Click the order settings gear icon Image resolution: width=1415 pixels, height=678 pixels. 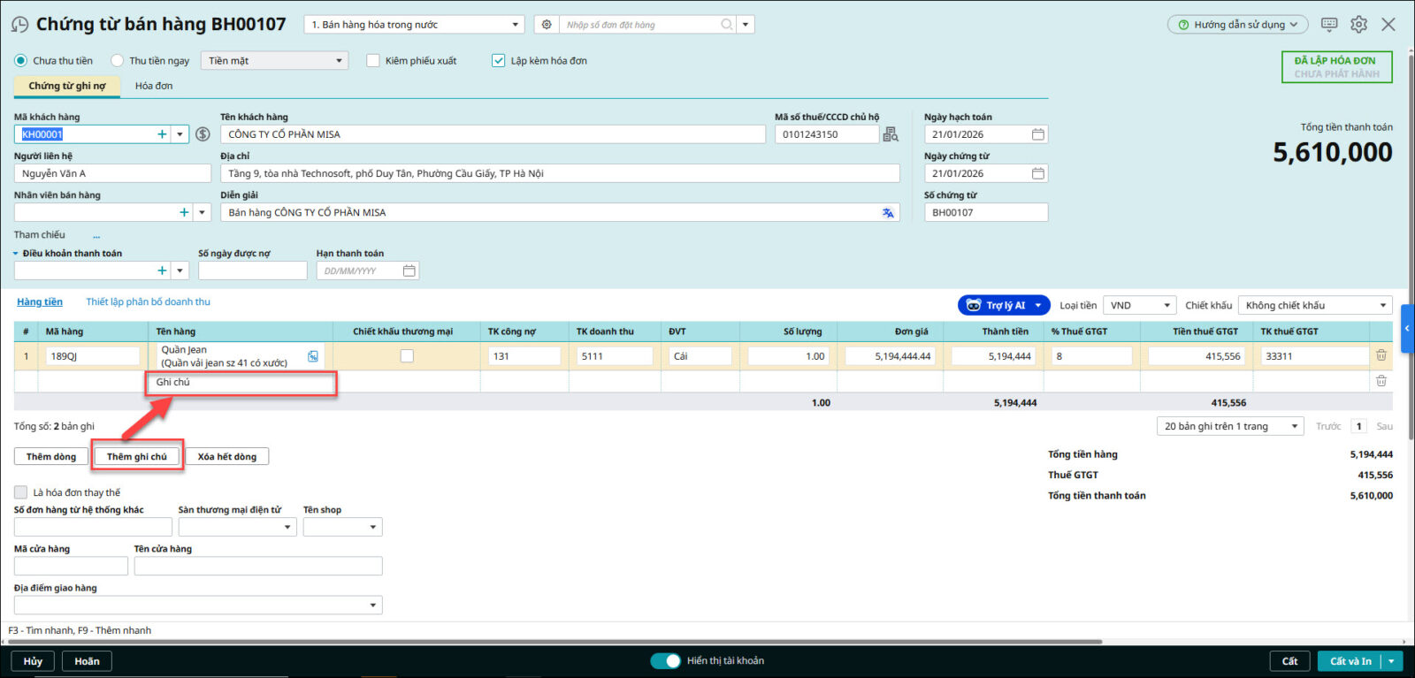(547, 25)
